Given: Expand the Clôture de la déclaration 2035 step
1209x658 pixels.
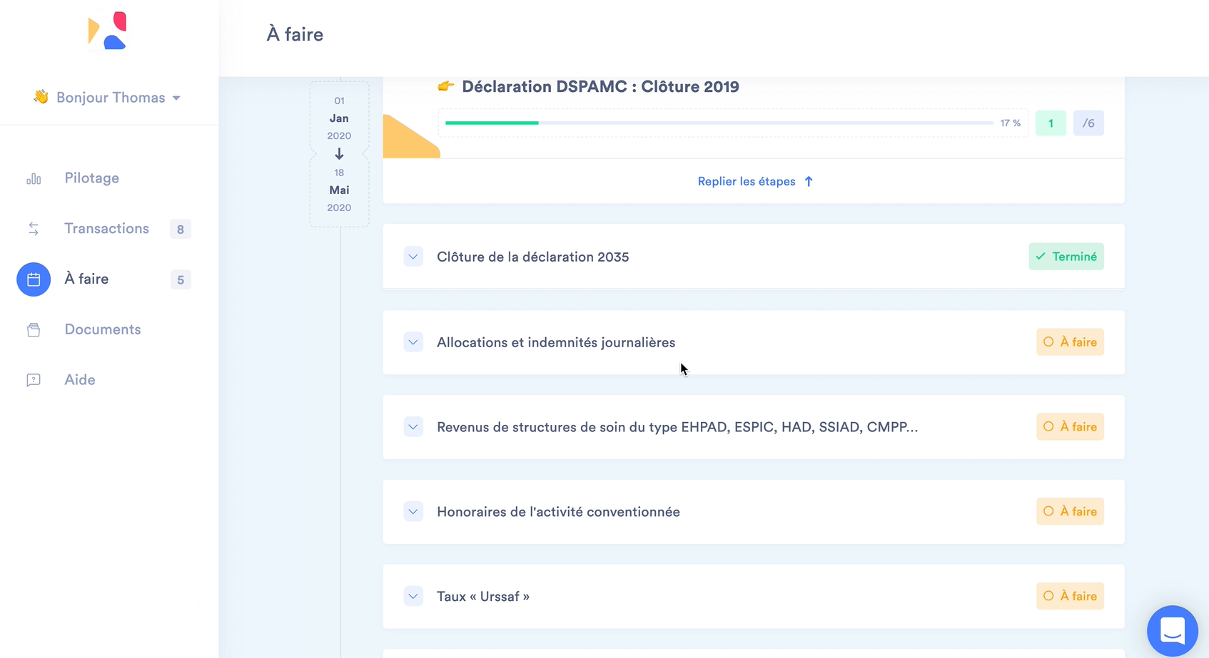Looking at the screenshot, I should click(x=413, y=257).
